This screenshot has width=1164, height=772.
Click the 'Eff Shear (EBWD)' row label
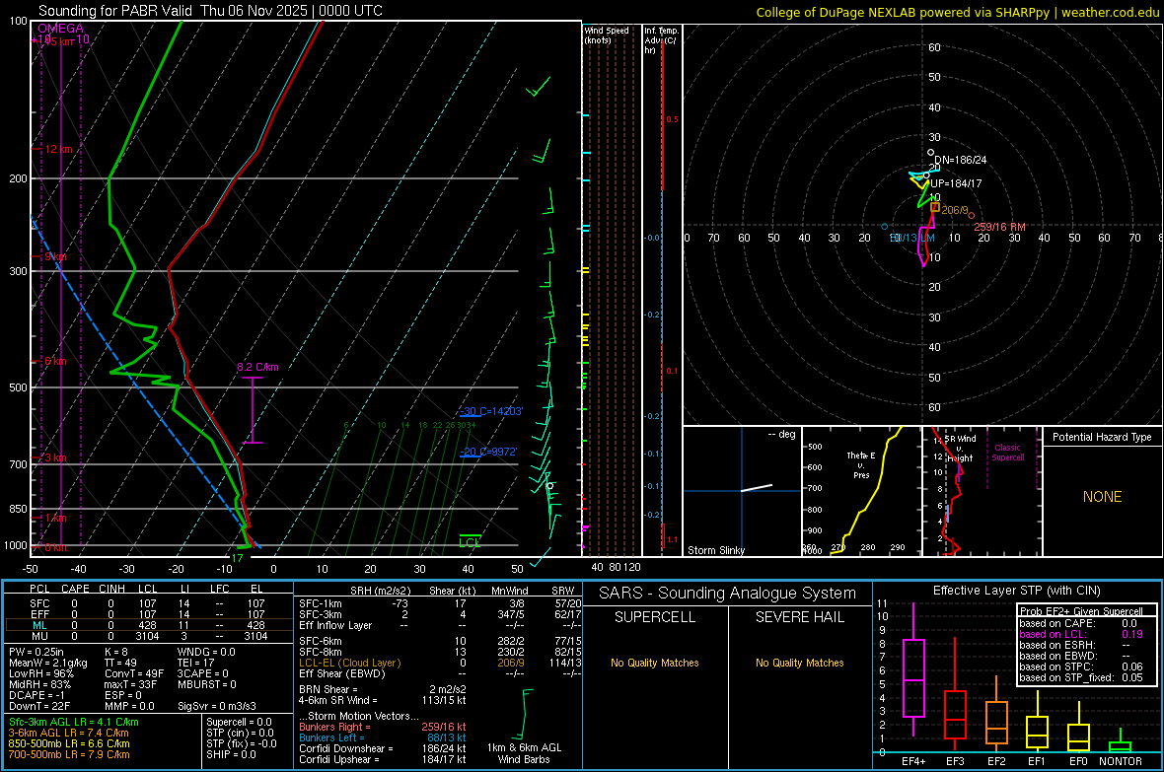(342, 673)
